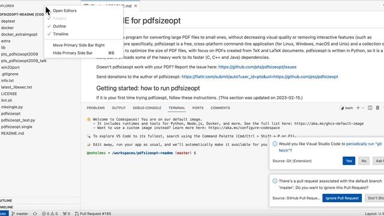Viewport: 384px width, 216px height.
Task: Open Pull Request #165 in status bar
Action: tap(93, 214)
